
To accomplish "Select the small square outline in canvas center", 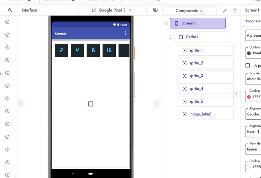I will 90,104.
